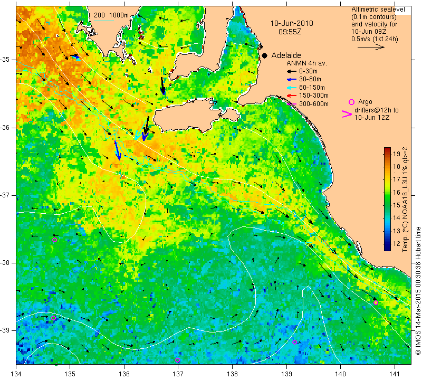This screenshot has width=422, height=380.
Task: Click the 0.5m/s (1kt 24h) text
Action: tap(375, 39)
